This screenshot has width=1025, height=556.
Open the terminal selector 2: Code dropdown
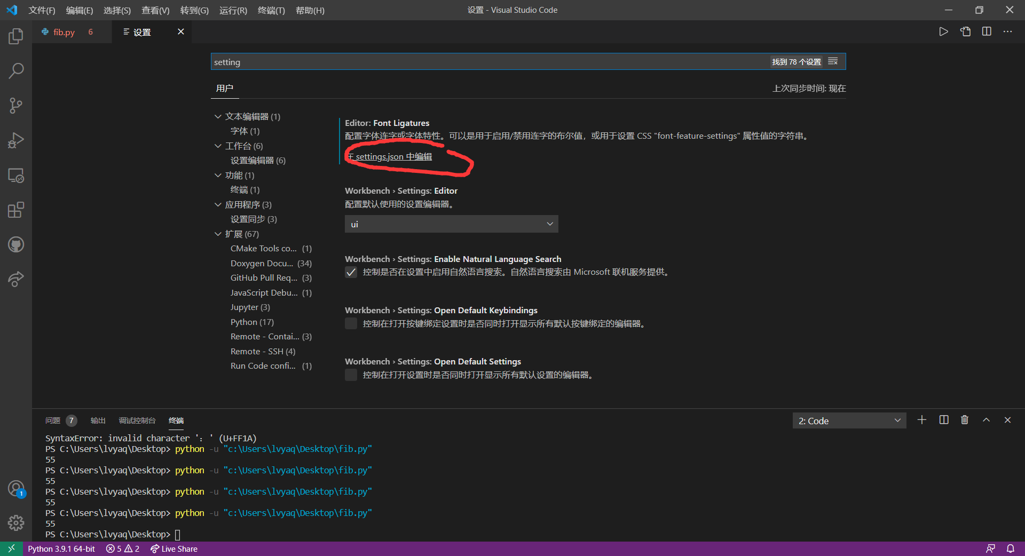(849, 421)
